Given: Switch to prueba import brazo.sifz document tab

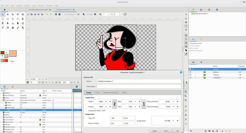Looking at the screenshot, I should point(38,10).
